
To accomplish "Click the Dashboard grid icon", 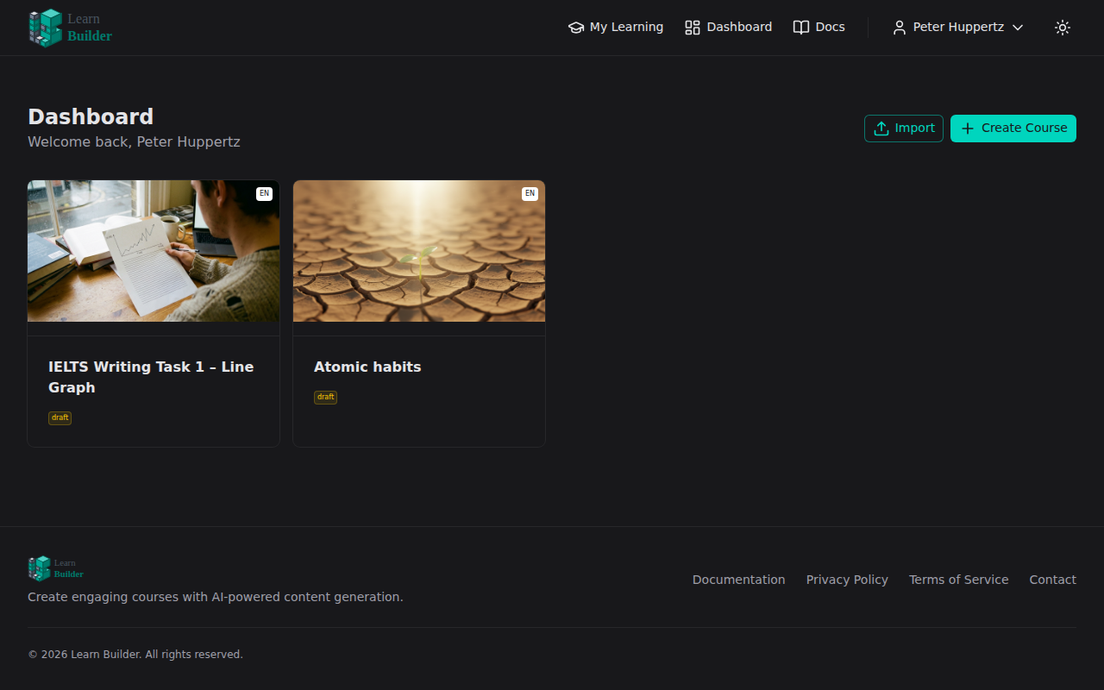I will [692, 27].
